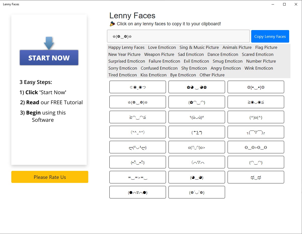
Task: Go to the Kiss Emoticon category
Action: tap(153, 75)
